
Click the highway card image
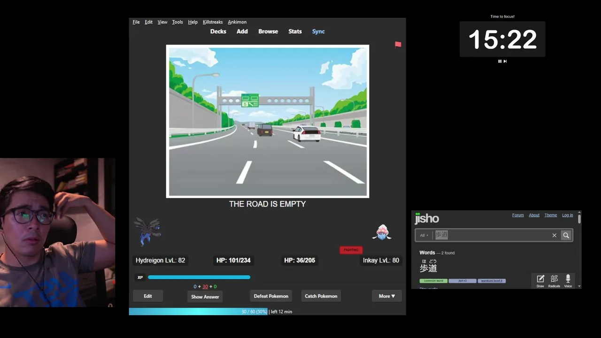coord(268,121)
